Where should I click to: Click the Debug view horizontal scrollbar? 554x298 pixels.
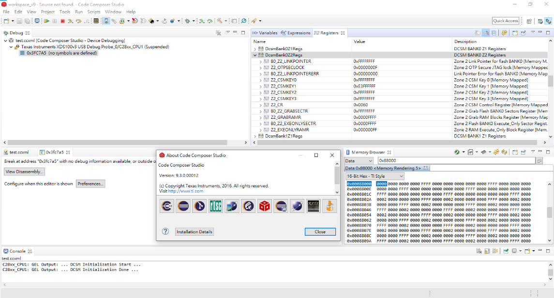[x=118, y=142]
